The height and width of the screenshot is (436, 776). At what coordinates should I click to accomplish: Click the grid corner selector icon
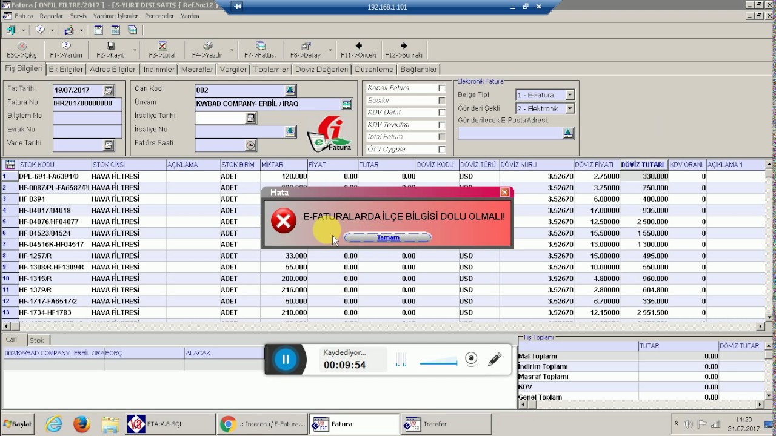click(x=10, y=165)
